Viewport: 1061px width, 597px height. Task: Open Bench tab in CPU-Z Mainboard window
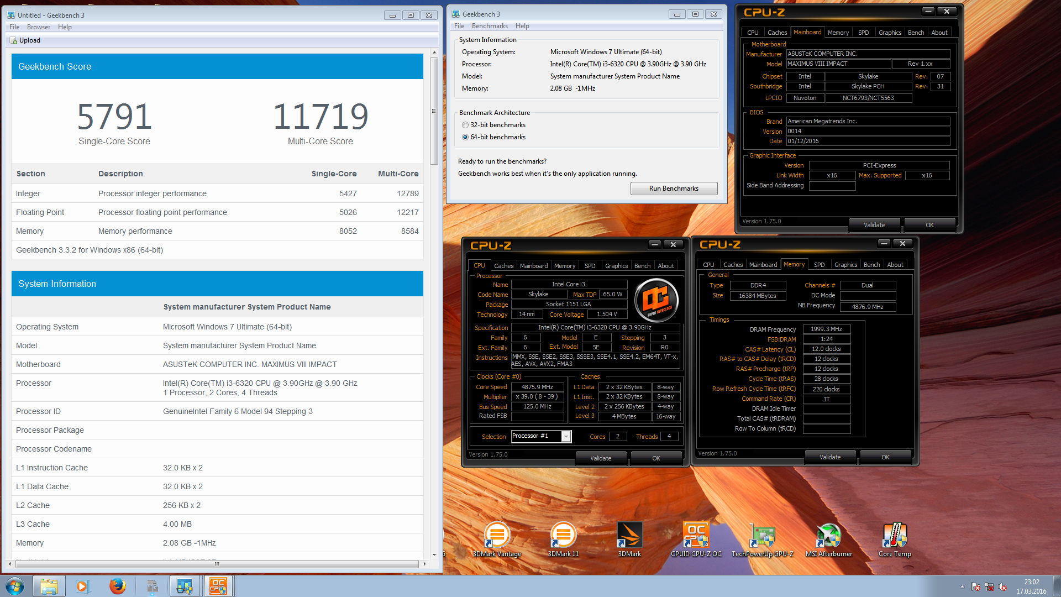[916, 33]
